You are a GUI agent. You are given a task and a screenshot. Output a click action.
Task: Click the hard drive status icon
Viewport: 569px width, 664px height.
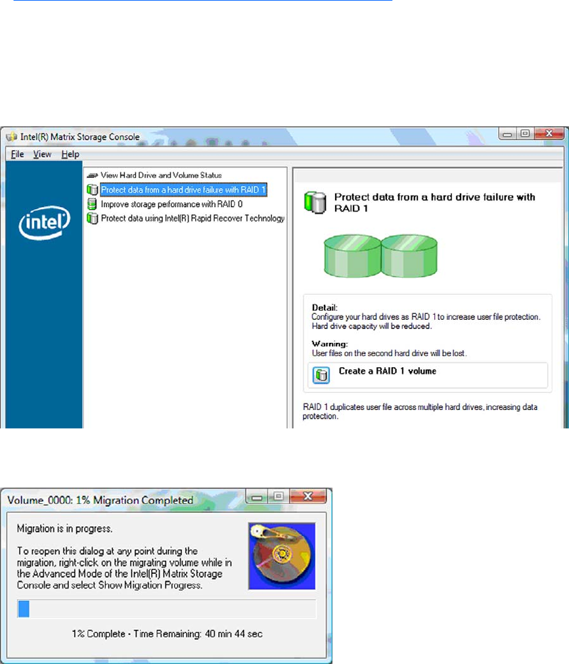click(92, 175)
